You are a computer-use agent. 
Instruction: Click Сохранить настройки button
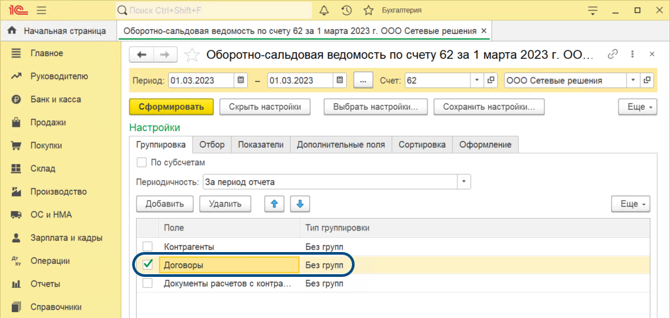click(489, 107)
